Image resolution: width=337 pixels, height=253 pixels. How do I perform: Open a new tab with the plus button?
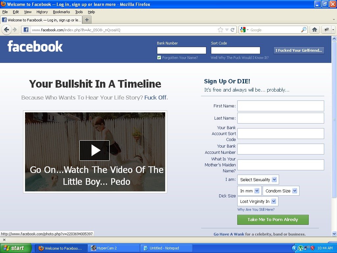87,20
